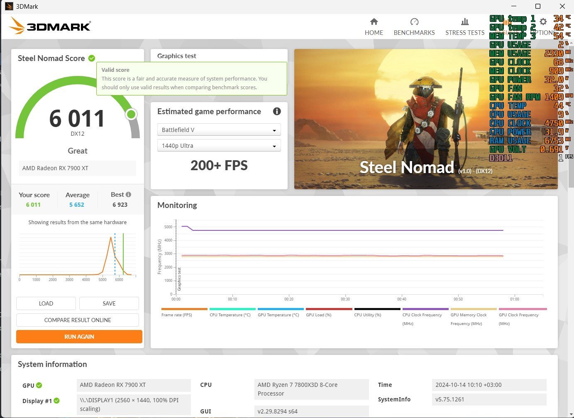Image resolution: width=574 pixels, height=418 pixels.
Task: Click the orange RUN AGAIN button
Action: [x=79, y=337]
